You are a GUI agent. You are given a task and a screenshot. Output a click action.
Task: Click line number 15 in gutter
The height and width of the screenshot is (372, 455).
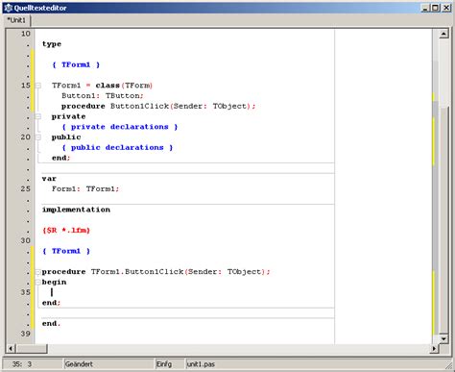pyautogui.click(x=26, y=86)
